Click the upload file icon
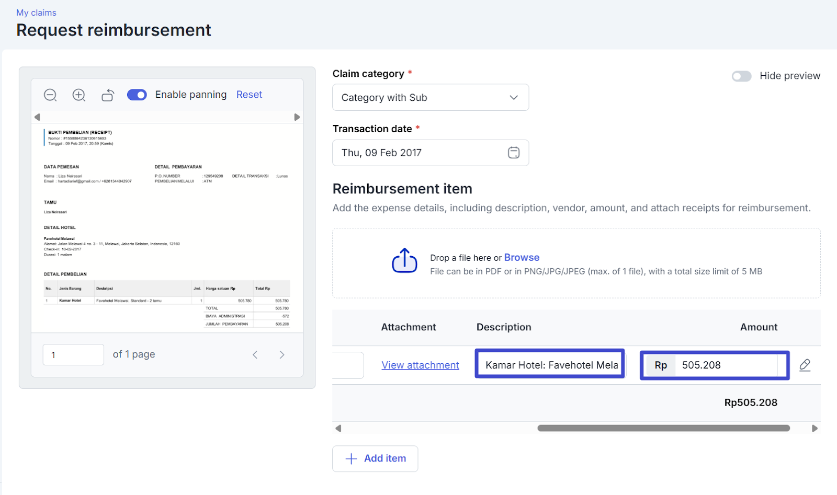 point(404,260)
